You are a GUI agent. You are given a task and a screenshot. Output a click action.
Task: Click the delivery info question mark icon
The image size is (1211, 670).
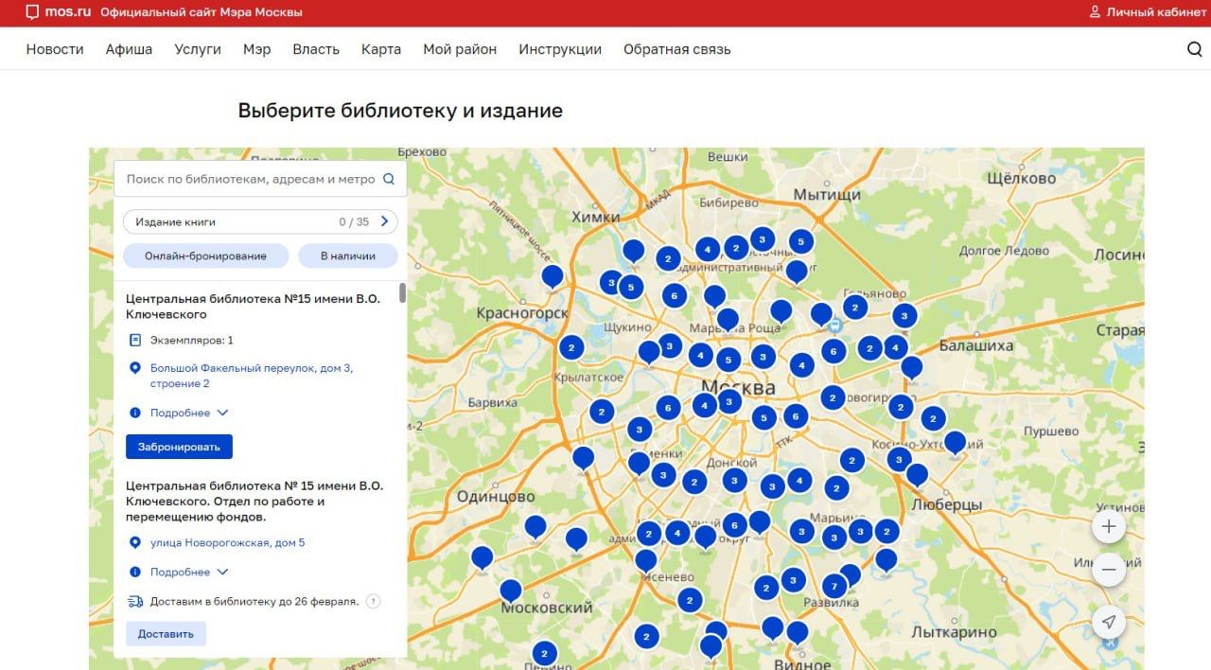[x=373, y=601]
